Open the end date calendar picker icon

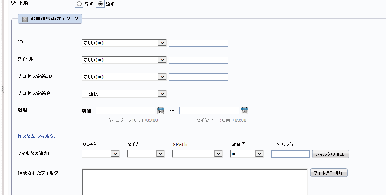pos(244,111)
